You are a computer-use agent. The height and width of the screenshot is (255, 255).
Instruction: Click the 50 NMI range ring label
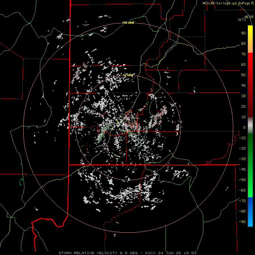(x=128, y=75)
